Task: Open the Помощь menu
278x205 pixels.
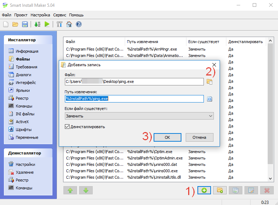Action: (76, 15)
